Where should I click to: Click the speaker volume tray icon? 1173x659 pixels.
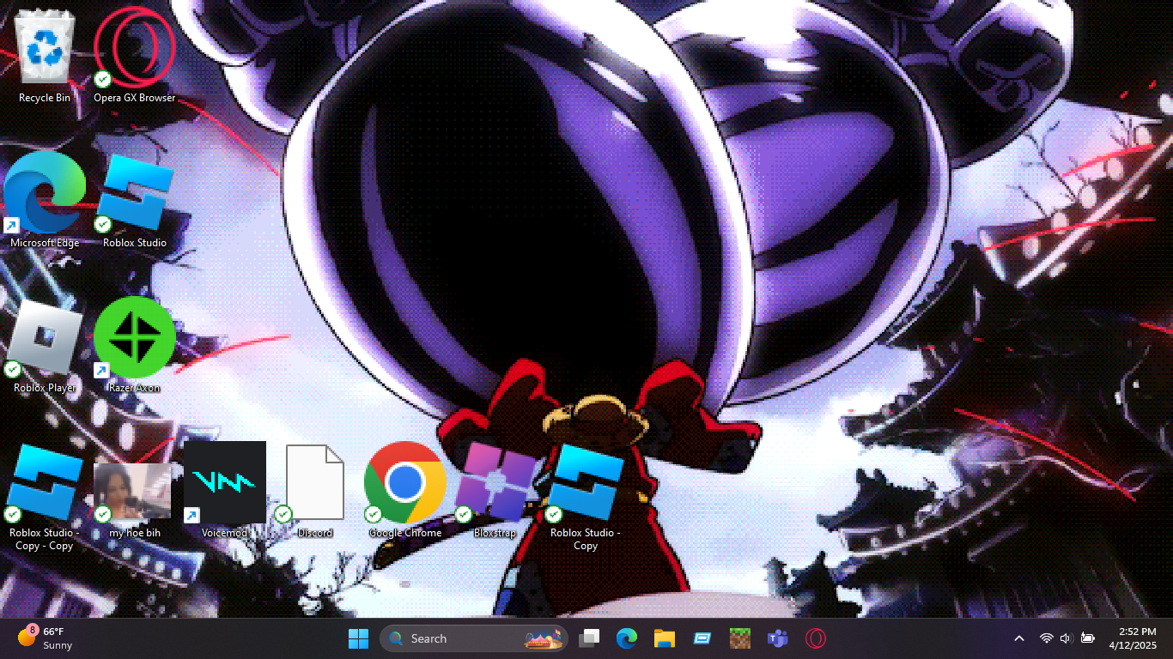pyautogui.click(x=1067, y=638)
